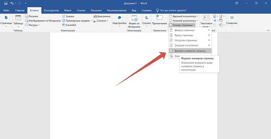Click the Drop Cap (Буквица) icon
This screenshot has height=139, width=271.
tap(215, 25)
